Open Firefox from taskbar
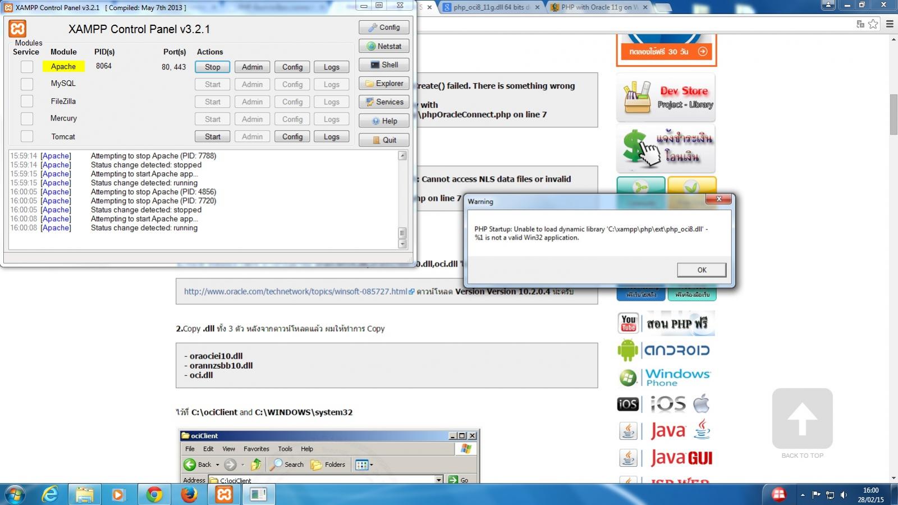898x505 pixels. tap(189, 494)
